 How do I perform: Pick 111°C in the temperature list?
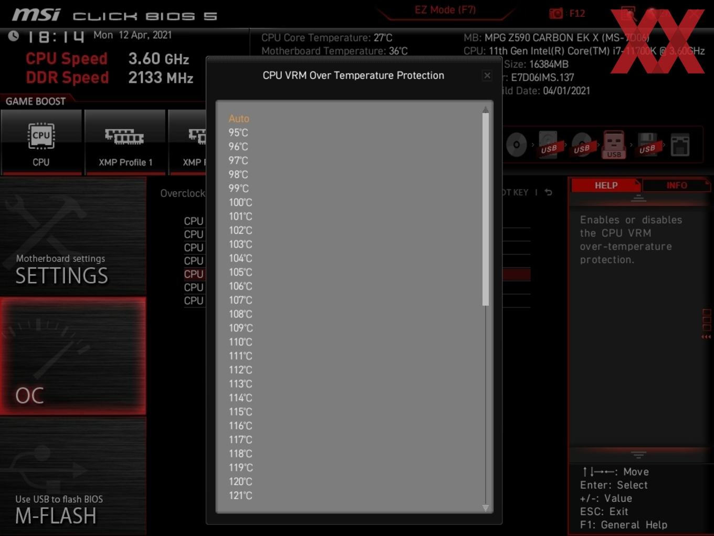(240, 356)
